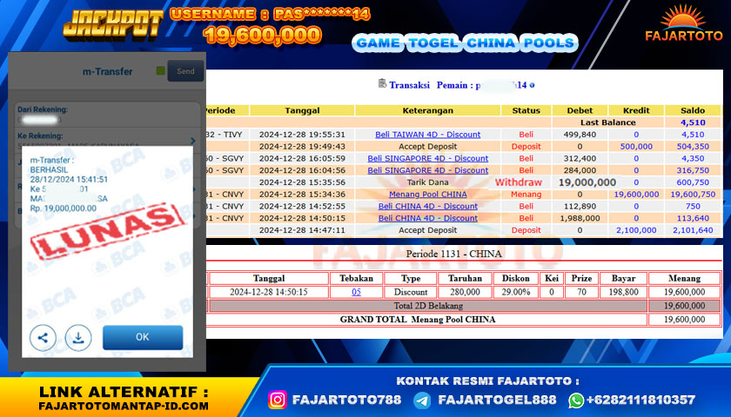Viewport: 731px width, 417px height.
Task: Click the Dari Rekening field
Action: pyautogui.click(x=107, y=115)
